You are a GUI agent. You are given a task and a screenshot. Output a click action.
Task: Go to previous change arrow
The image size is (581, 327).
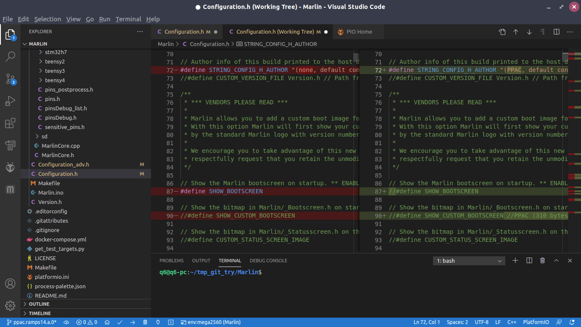click(516, 32)
